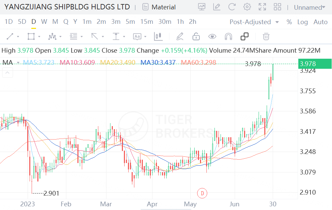
Task: Delete drawings with the trash icon
Action: pyautogui.click(x=266, y=37)
